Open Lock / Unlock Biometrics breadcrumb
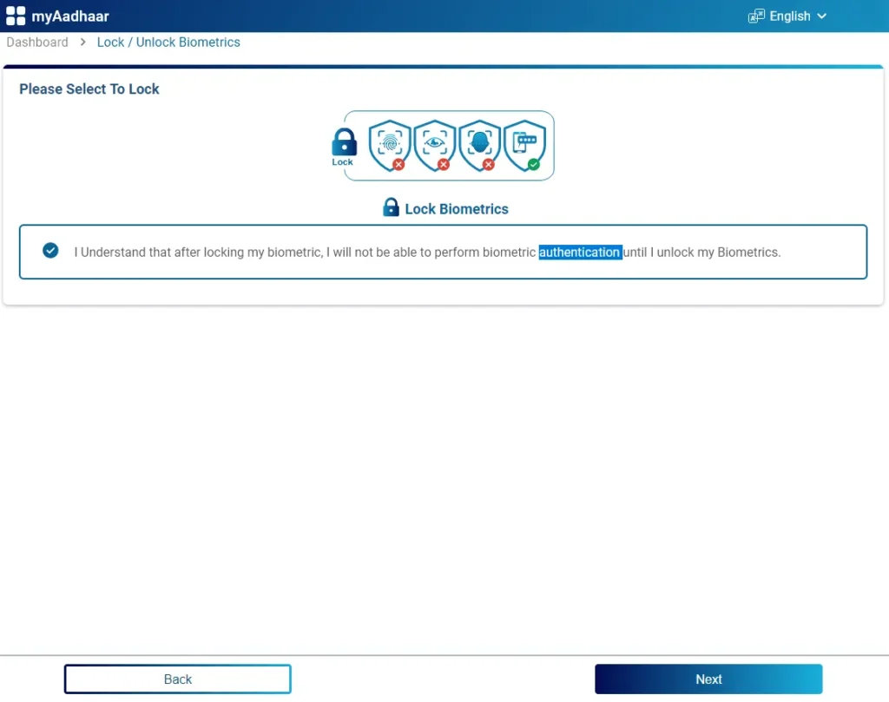This screenshot has width=889, height=702. (x=168, y=42)
